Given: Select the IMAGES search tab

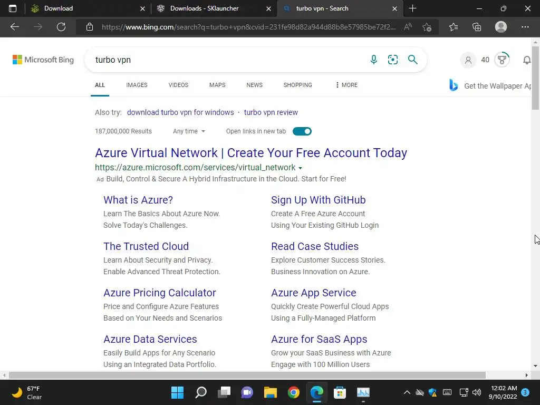Looking at the screenshot, I should 137,85.
